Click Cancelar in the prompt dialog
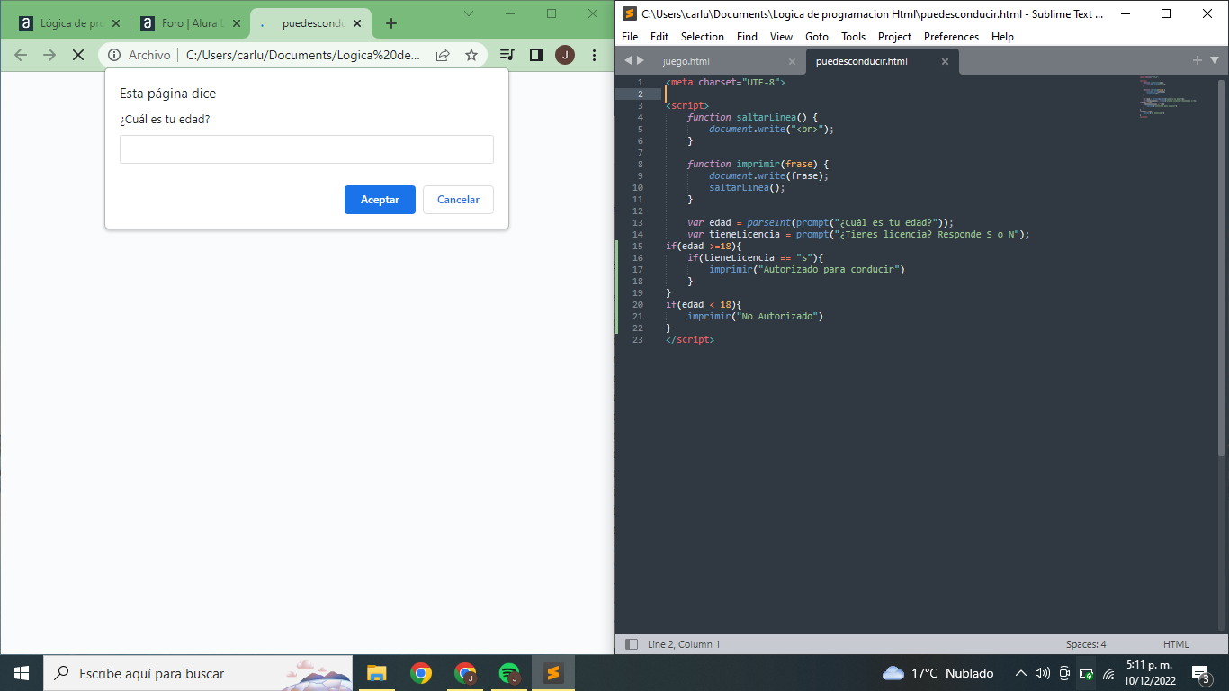 pyautogui.click(x=458, y=200)
